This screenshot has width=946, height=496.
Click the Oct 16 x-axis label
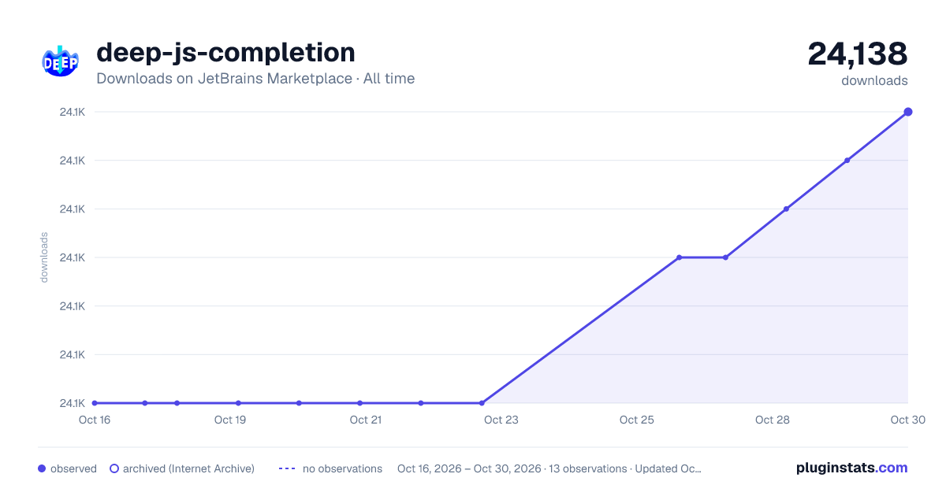(95, 420)
